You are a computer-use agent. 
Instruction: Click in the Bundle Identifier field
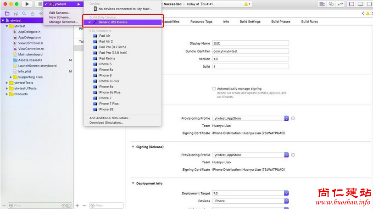250,51
